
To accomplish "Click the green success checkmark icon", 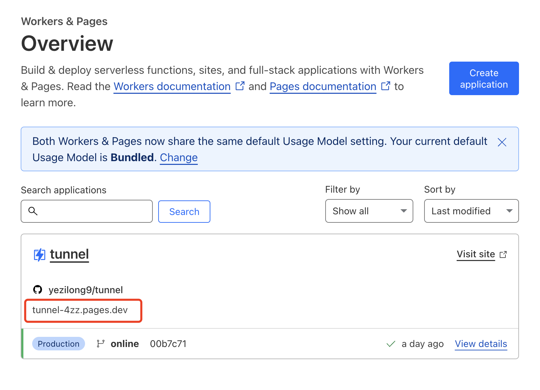I will [391, 344].
